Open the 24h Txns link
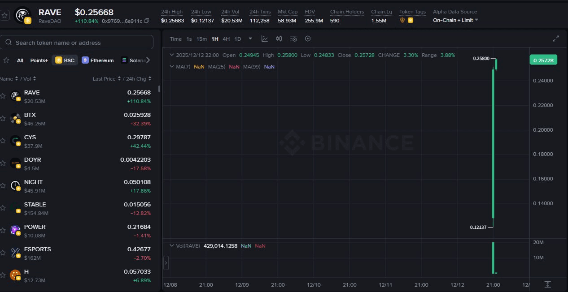Screen dimensions: 568x292 [x=260, y=12]
